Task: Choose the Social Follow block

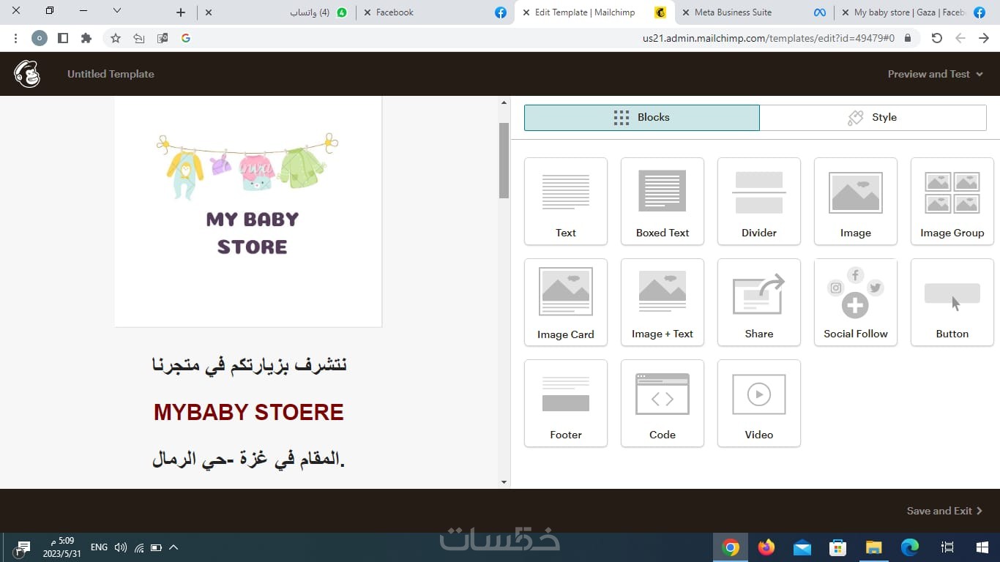Action: coord(856,302)
